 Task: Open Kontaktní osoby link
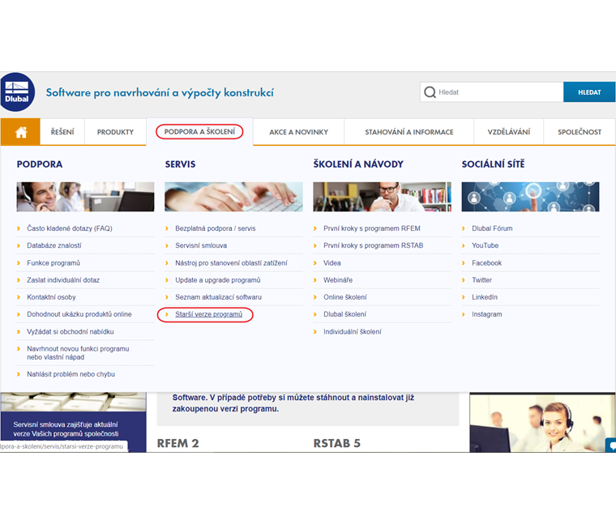tap(51, 297)
